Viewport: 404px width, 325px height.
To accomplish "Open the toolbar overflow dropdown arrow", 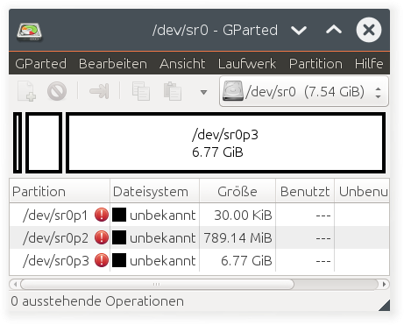I will [203, 92].
